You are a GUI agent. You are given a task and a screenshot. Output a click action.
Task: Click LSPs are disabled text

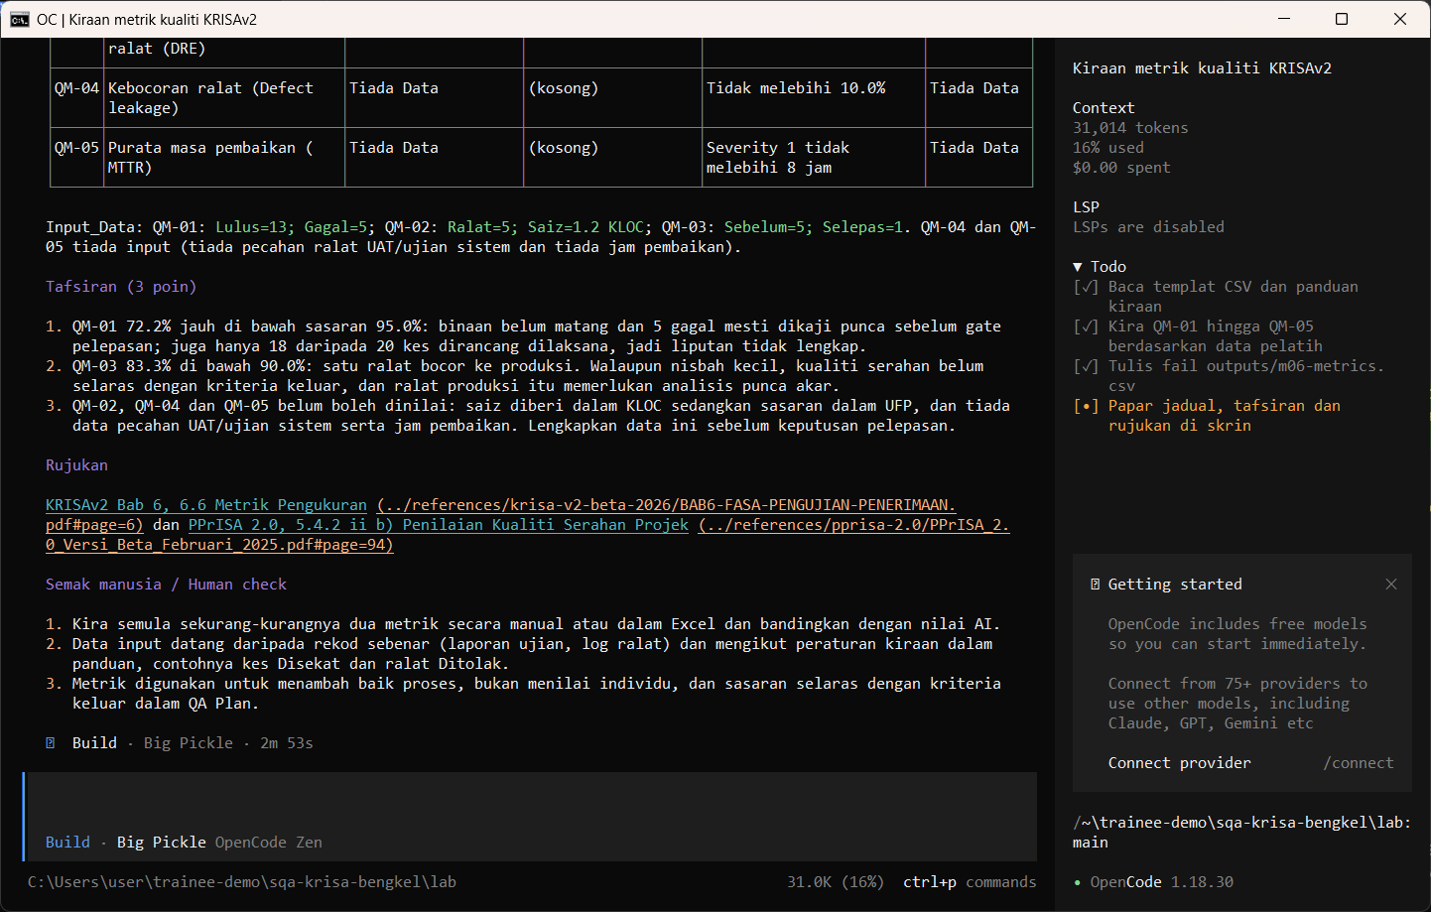(x=1148, y=227)
